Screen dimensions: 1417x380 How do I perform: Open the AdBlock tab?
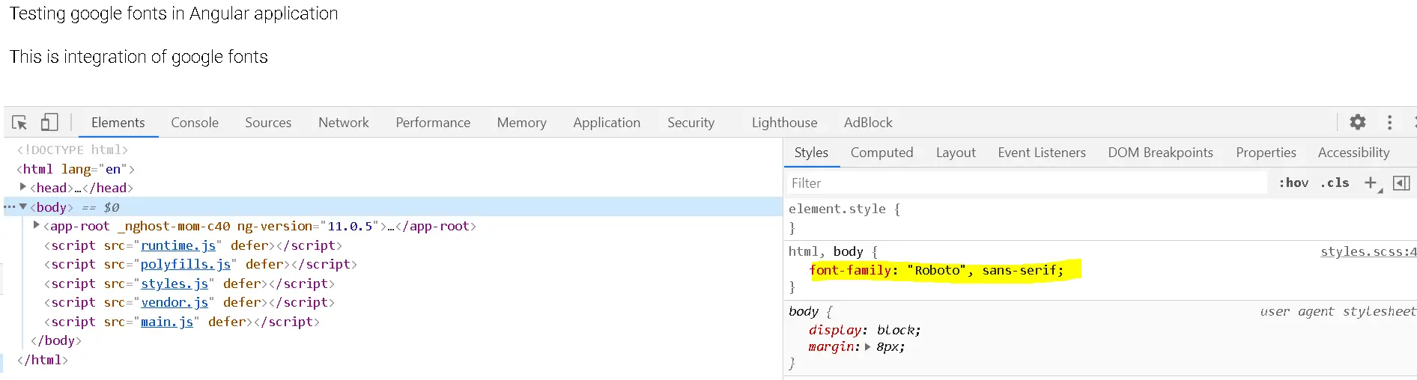tap(868, 123)
